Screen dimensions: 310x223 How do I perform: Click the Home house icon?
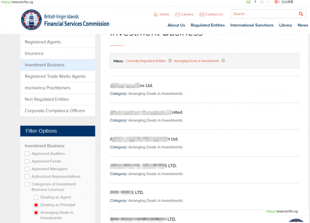click(155, 15)
